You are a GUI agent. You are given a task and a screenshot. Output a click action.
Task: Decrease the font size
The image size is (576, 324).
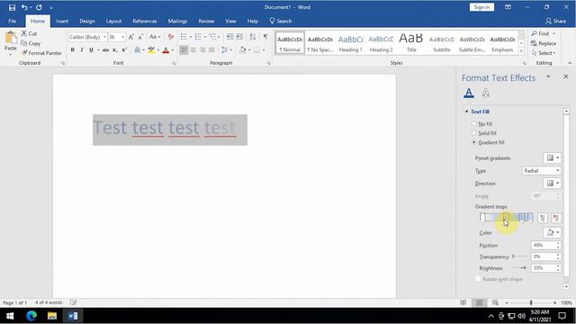coord(140,37)
